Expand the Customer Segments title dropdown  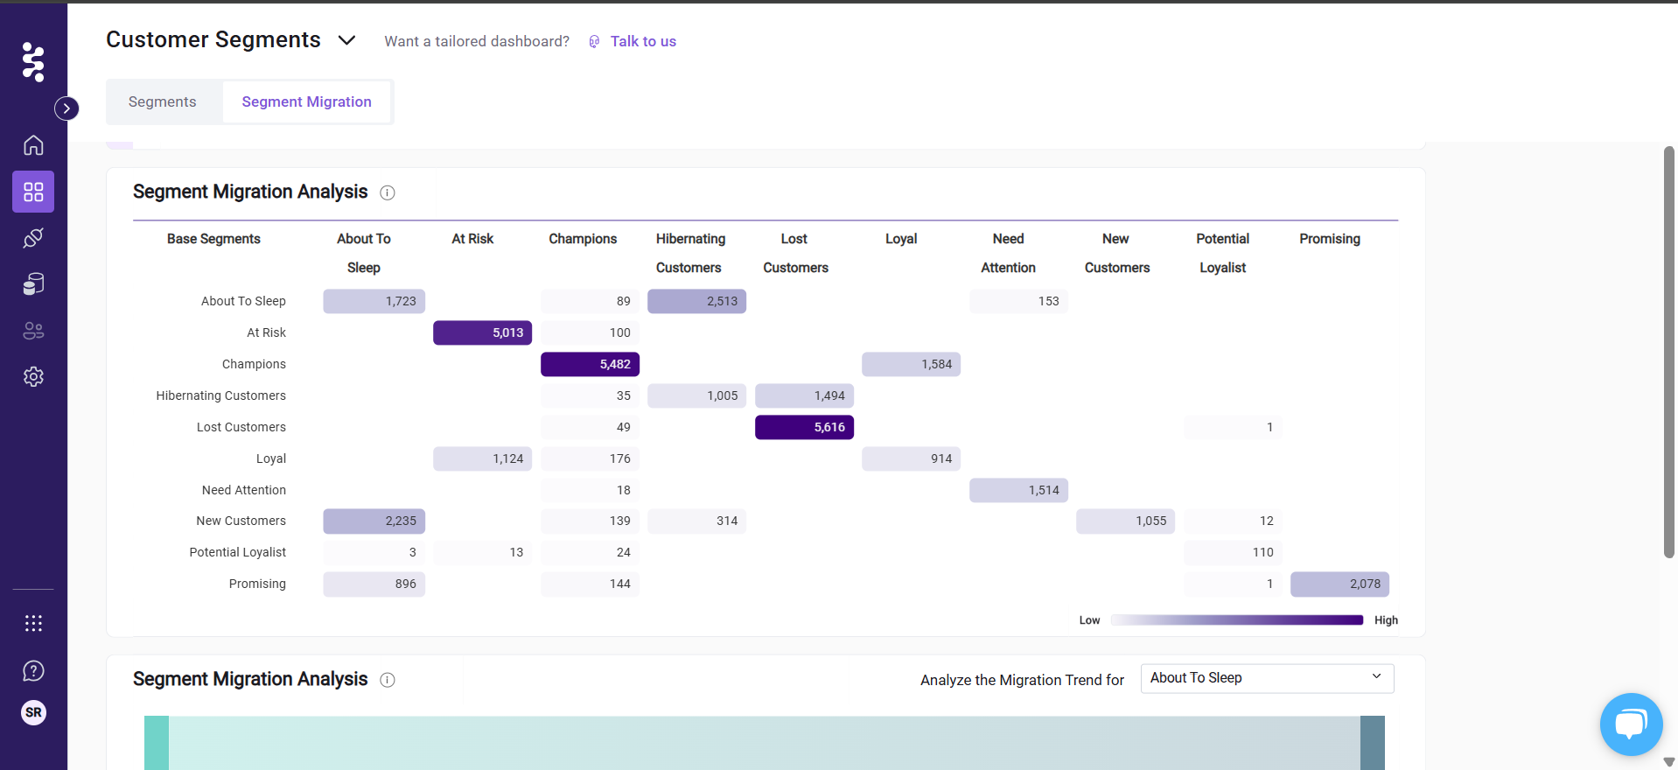click(x=346, y=40)
